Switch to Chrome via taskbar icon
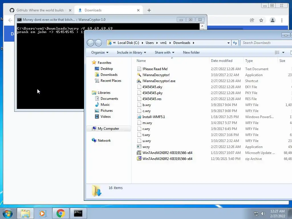 [x=60, y=213]
